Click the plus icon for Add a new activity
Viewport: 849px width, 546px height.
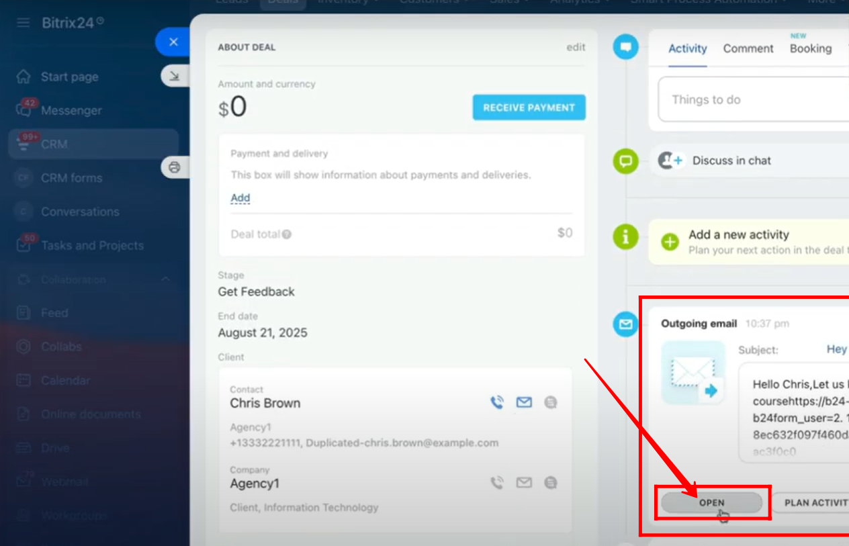[670, 242]
